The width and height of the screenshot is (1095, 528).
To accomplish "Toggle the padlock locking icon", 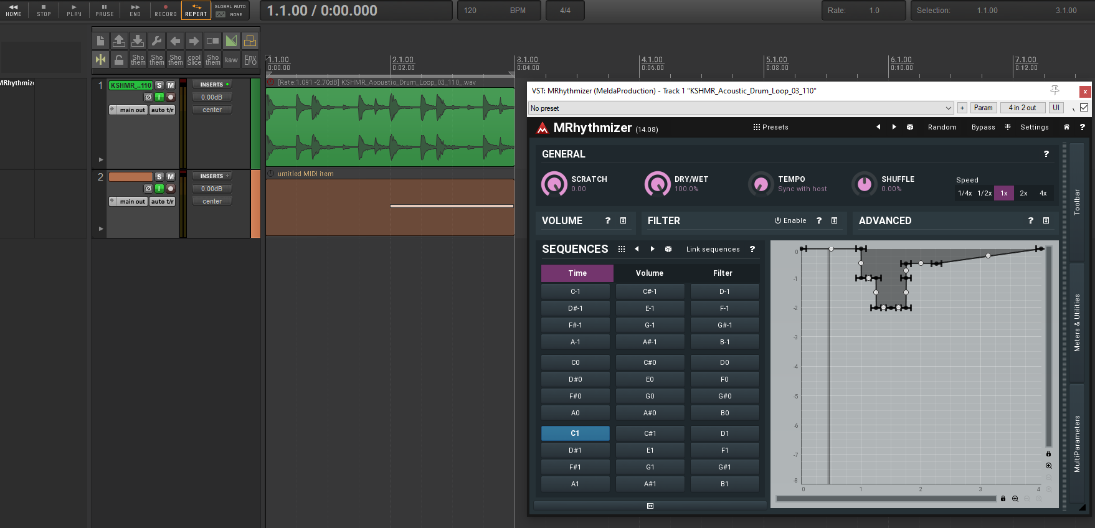I will click(x=119, y=60).
